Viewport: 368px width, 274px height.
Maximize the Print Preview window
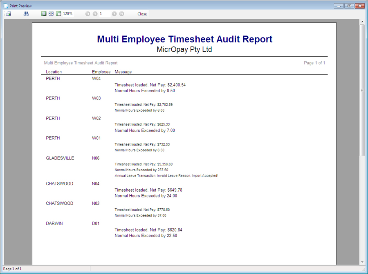click(349, 6)
